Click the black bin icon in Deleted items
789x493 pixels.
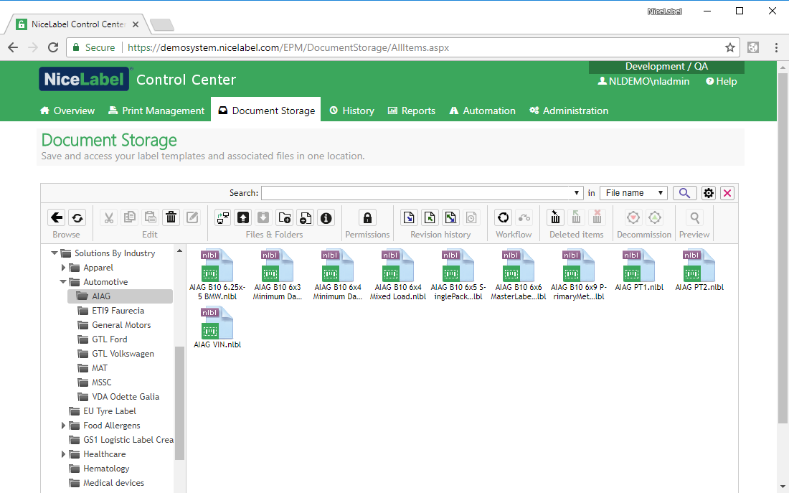click(555, 217)
